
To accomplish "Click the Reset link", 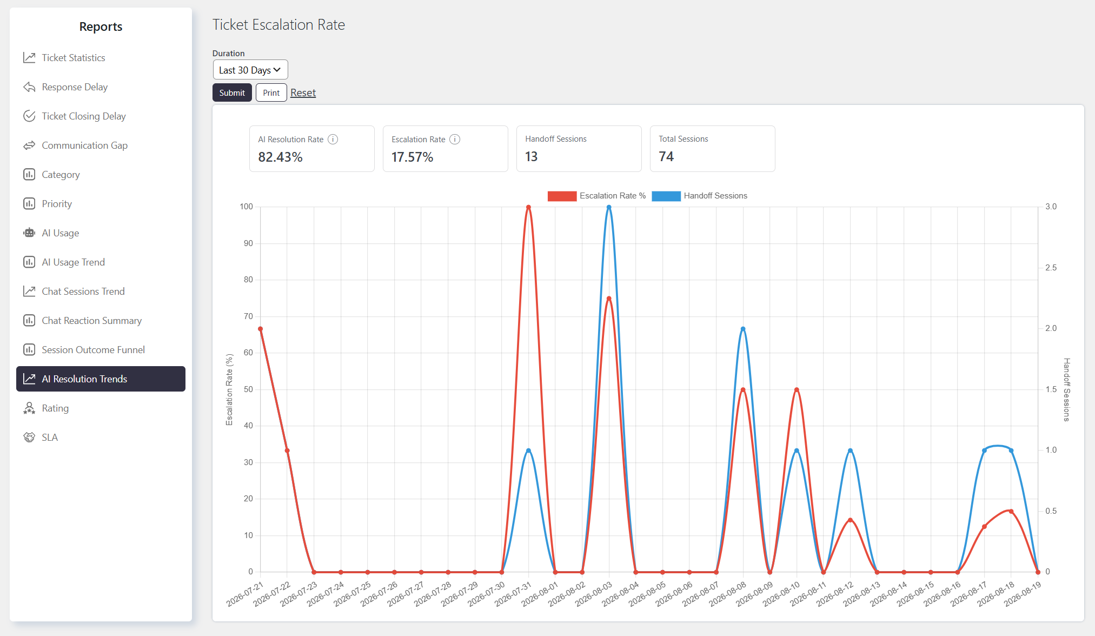I will [303, 92].
